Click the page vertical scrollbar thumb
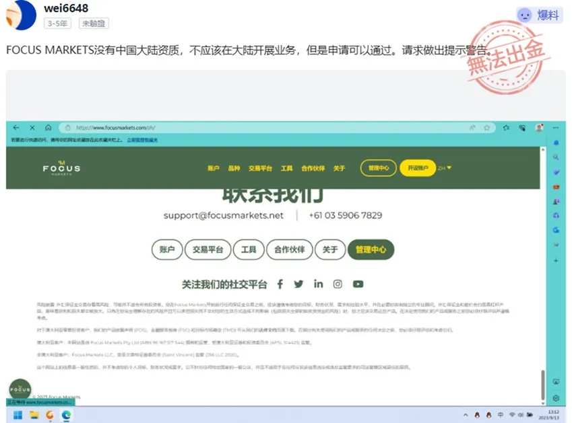 click(543, 385)
